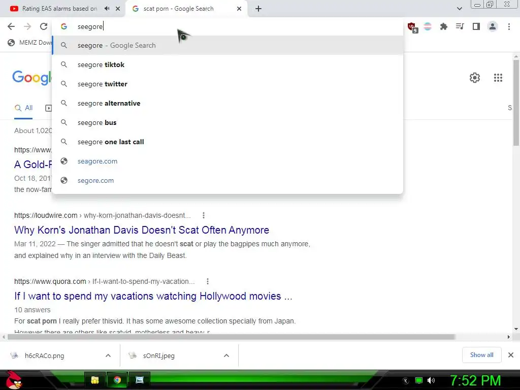Open Chrome's three-dot menu
This screenshot has height=390, width=520.
coord(509,26)
